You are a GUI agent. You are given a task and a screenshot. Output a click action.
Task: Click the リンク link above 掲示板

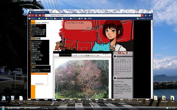pos(33,61)
